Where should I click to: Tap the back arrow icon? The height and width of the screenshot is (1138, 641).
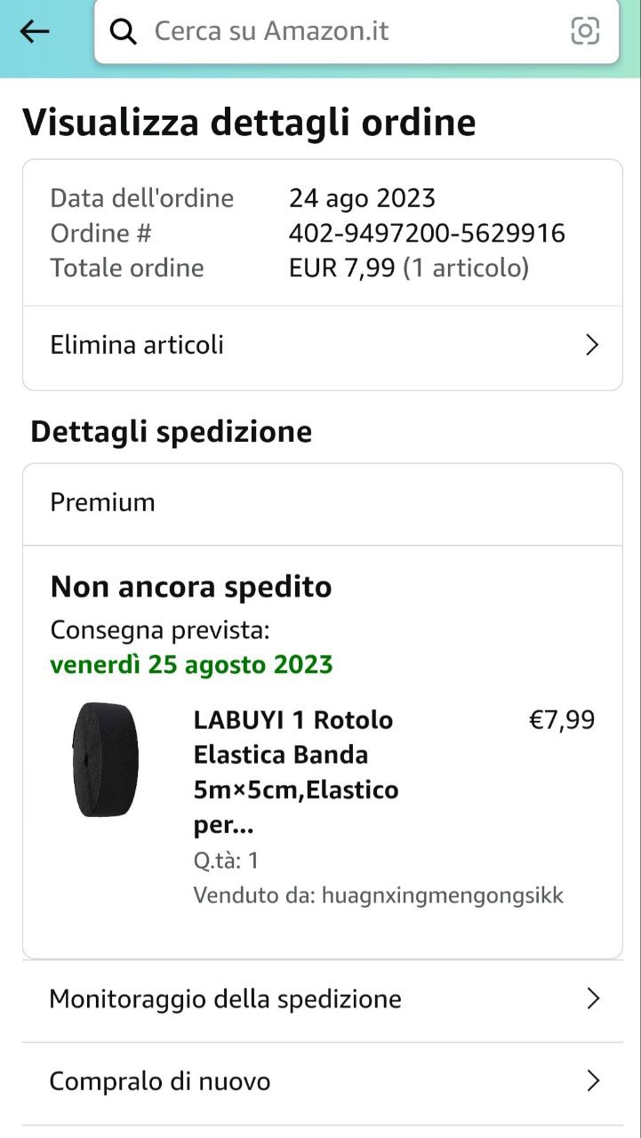(35, 32)
